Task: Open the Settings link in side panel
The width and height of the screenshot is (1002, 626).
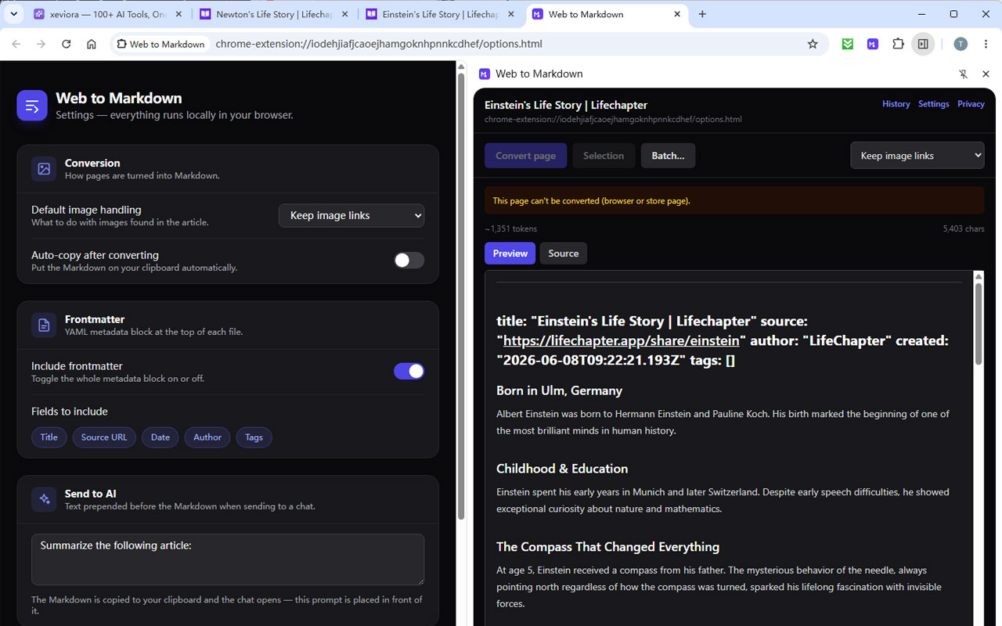Action: [x=934, y=104]
